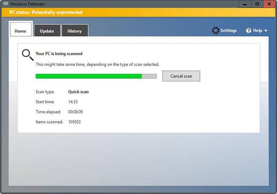The width and height of the screenshot is (277, 194).
Task: Click the 'This might take some time' message
Action: [x=97, y=64]
